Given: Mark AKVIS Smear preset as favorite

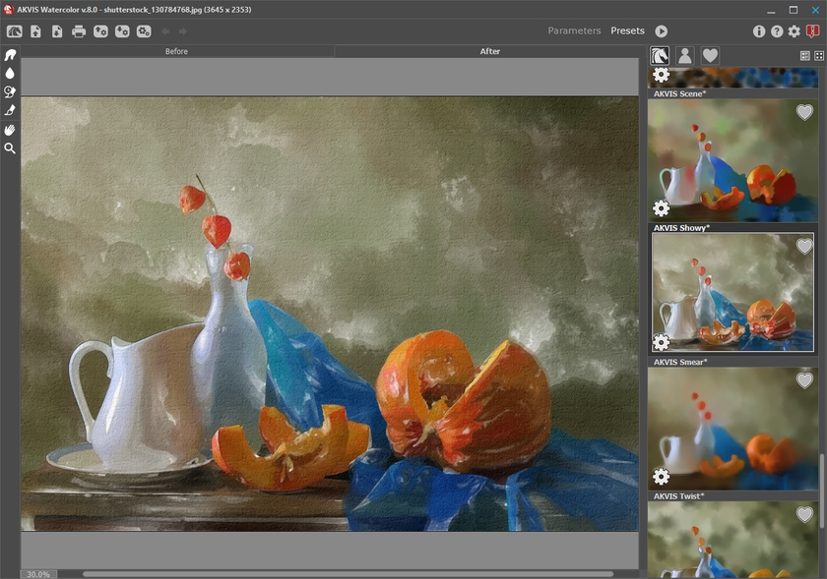Looking at the screenshot, I should pos(804,380).
